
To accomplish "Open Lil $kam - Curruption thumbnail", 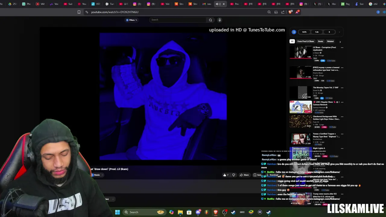I will pos(301,52).
